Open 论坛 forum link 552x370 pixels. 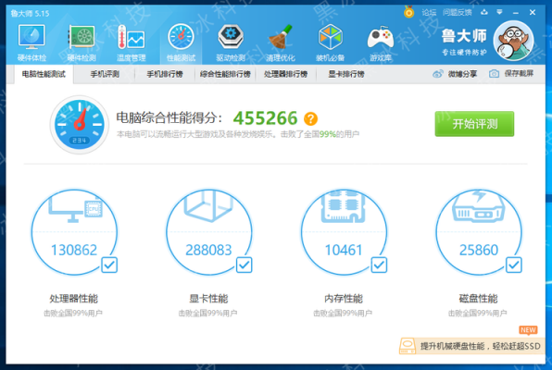click(429, 13)
